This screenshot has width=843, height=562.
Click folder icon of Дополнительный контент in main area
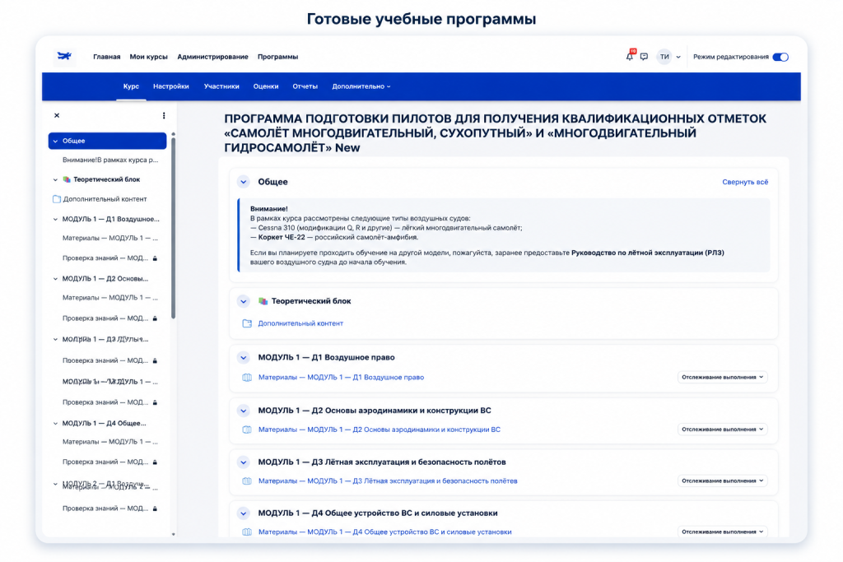(247, 323)
